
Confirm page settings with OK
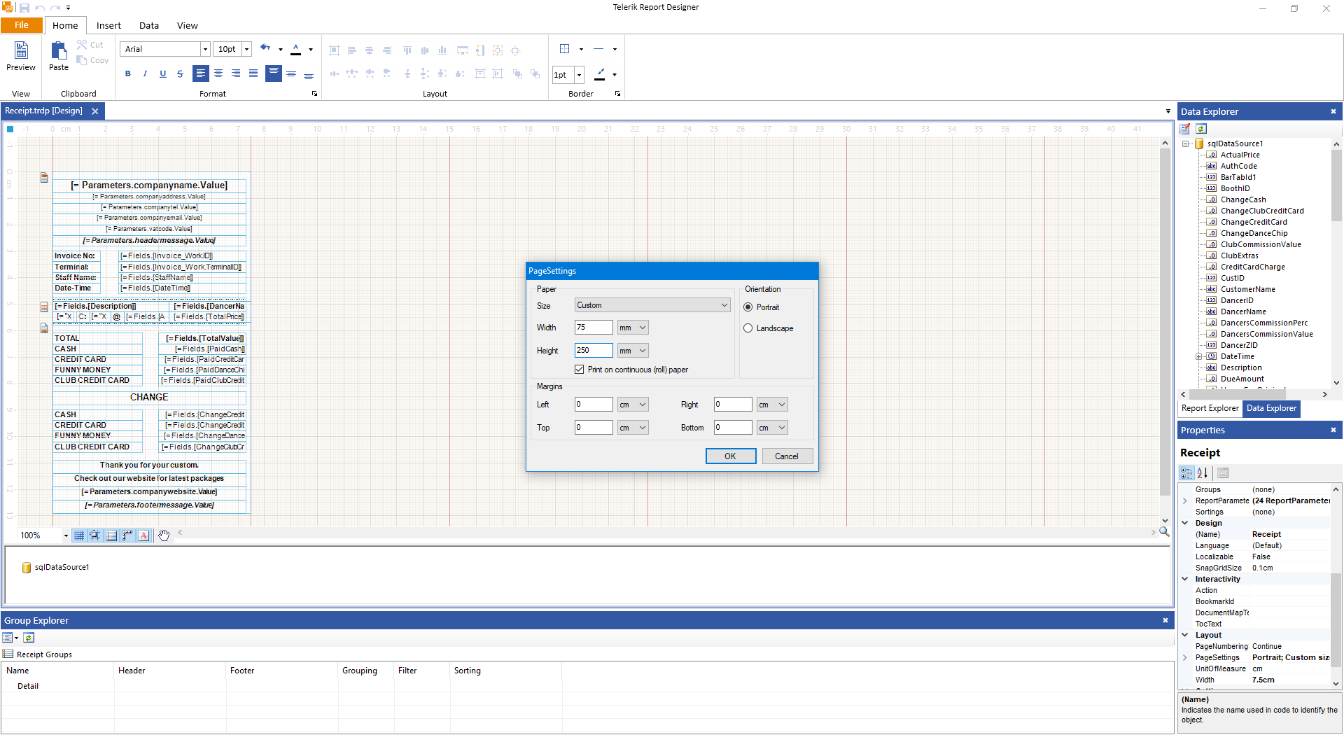[730, 456]
